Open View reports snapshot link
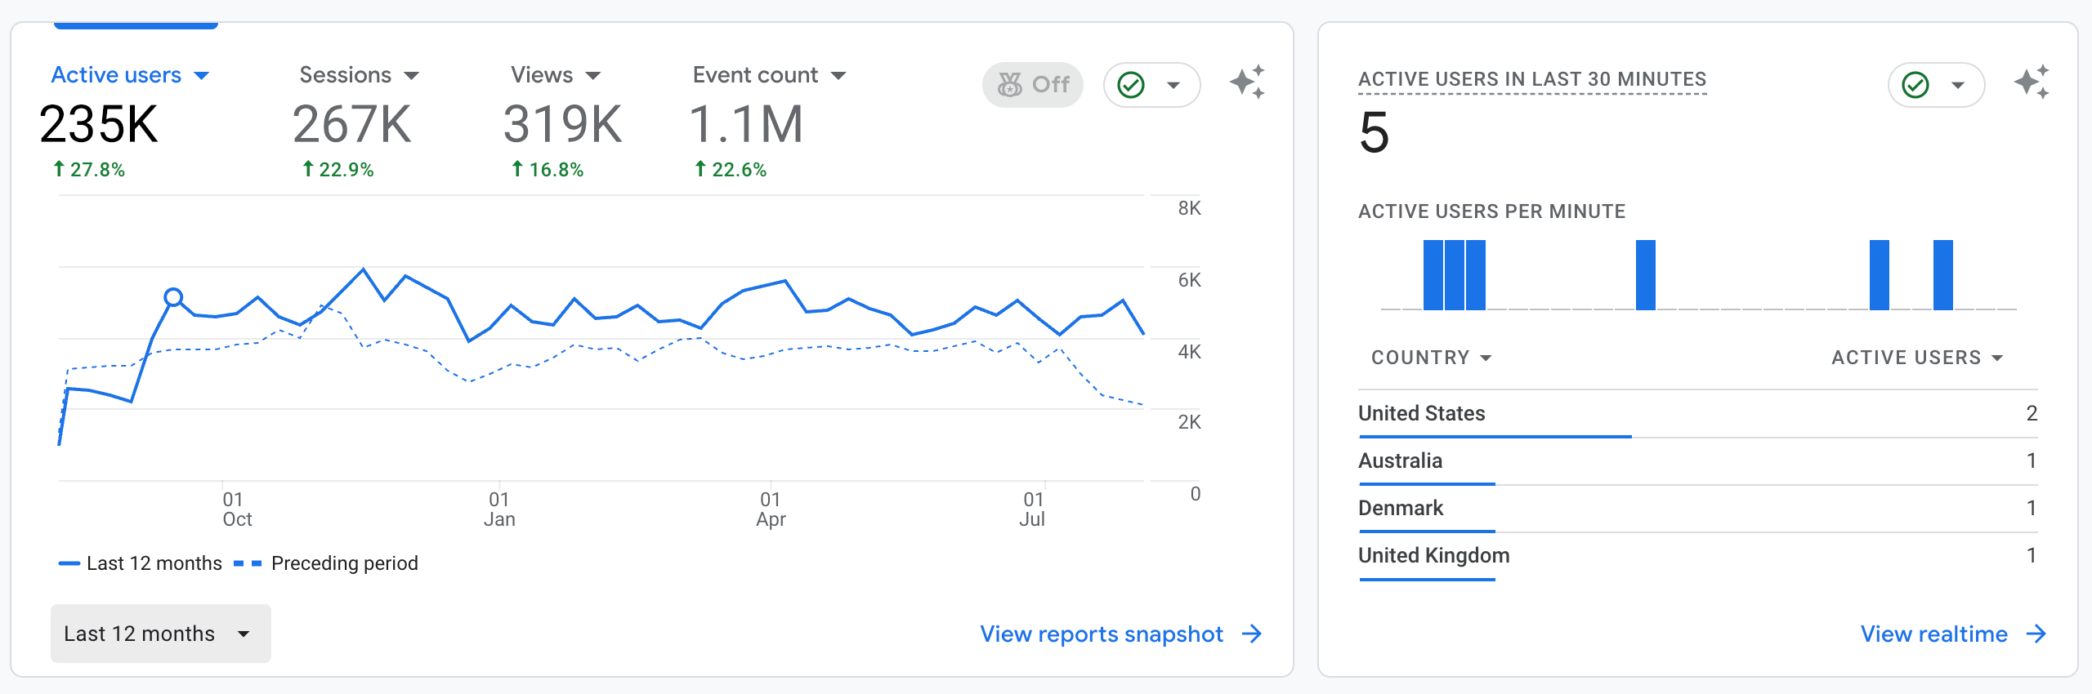 [1101, 634]
